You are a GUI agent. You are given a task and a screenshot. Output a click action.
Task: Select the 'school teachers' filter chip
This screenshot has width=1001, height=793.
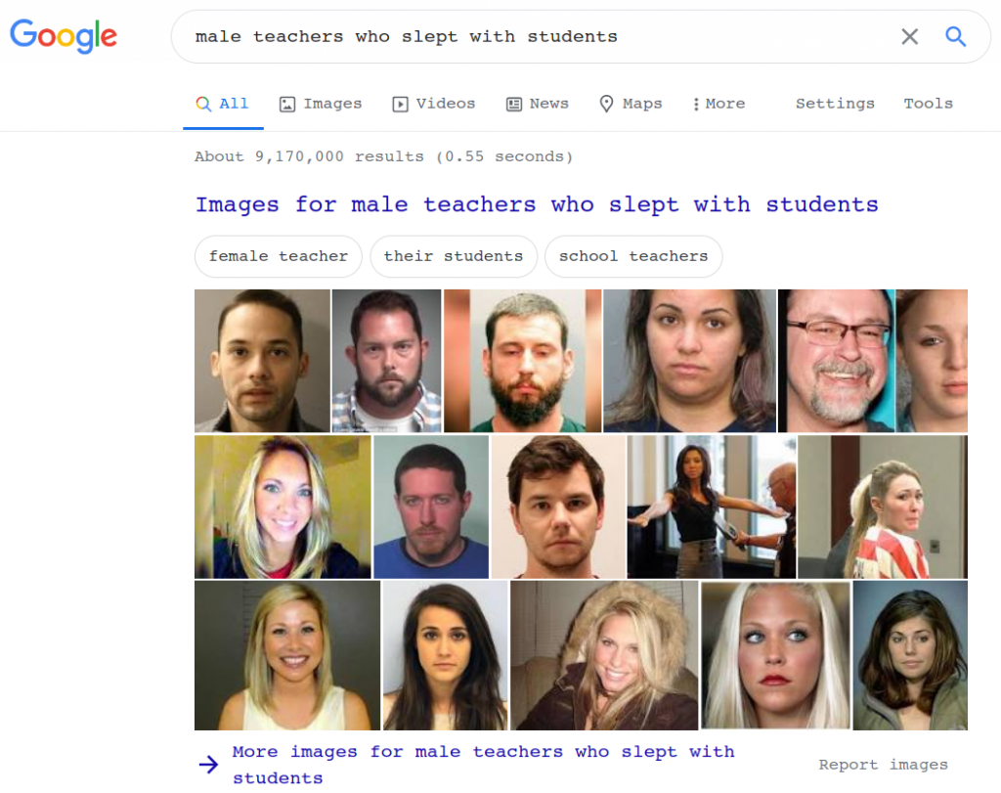tap(633, 256)
